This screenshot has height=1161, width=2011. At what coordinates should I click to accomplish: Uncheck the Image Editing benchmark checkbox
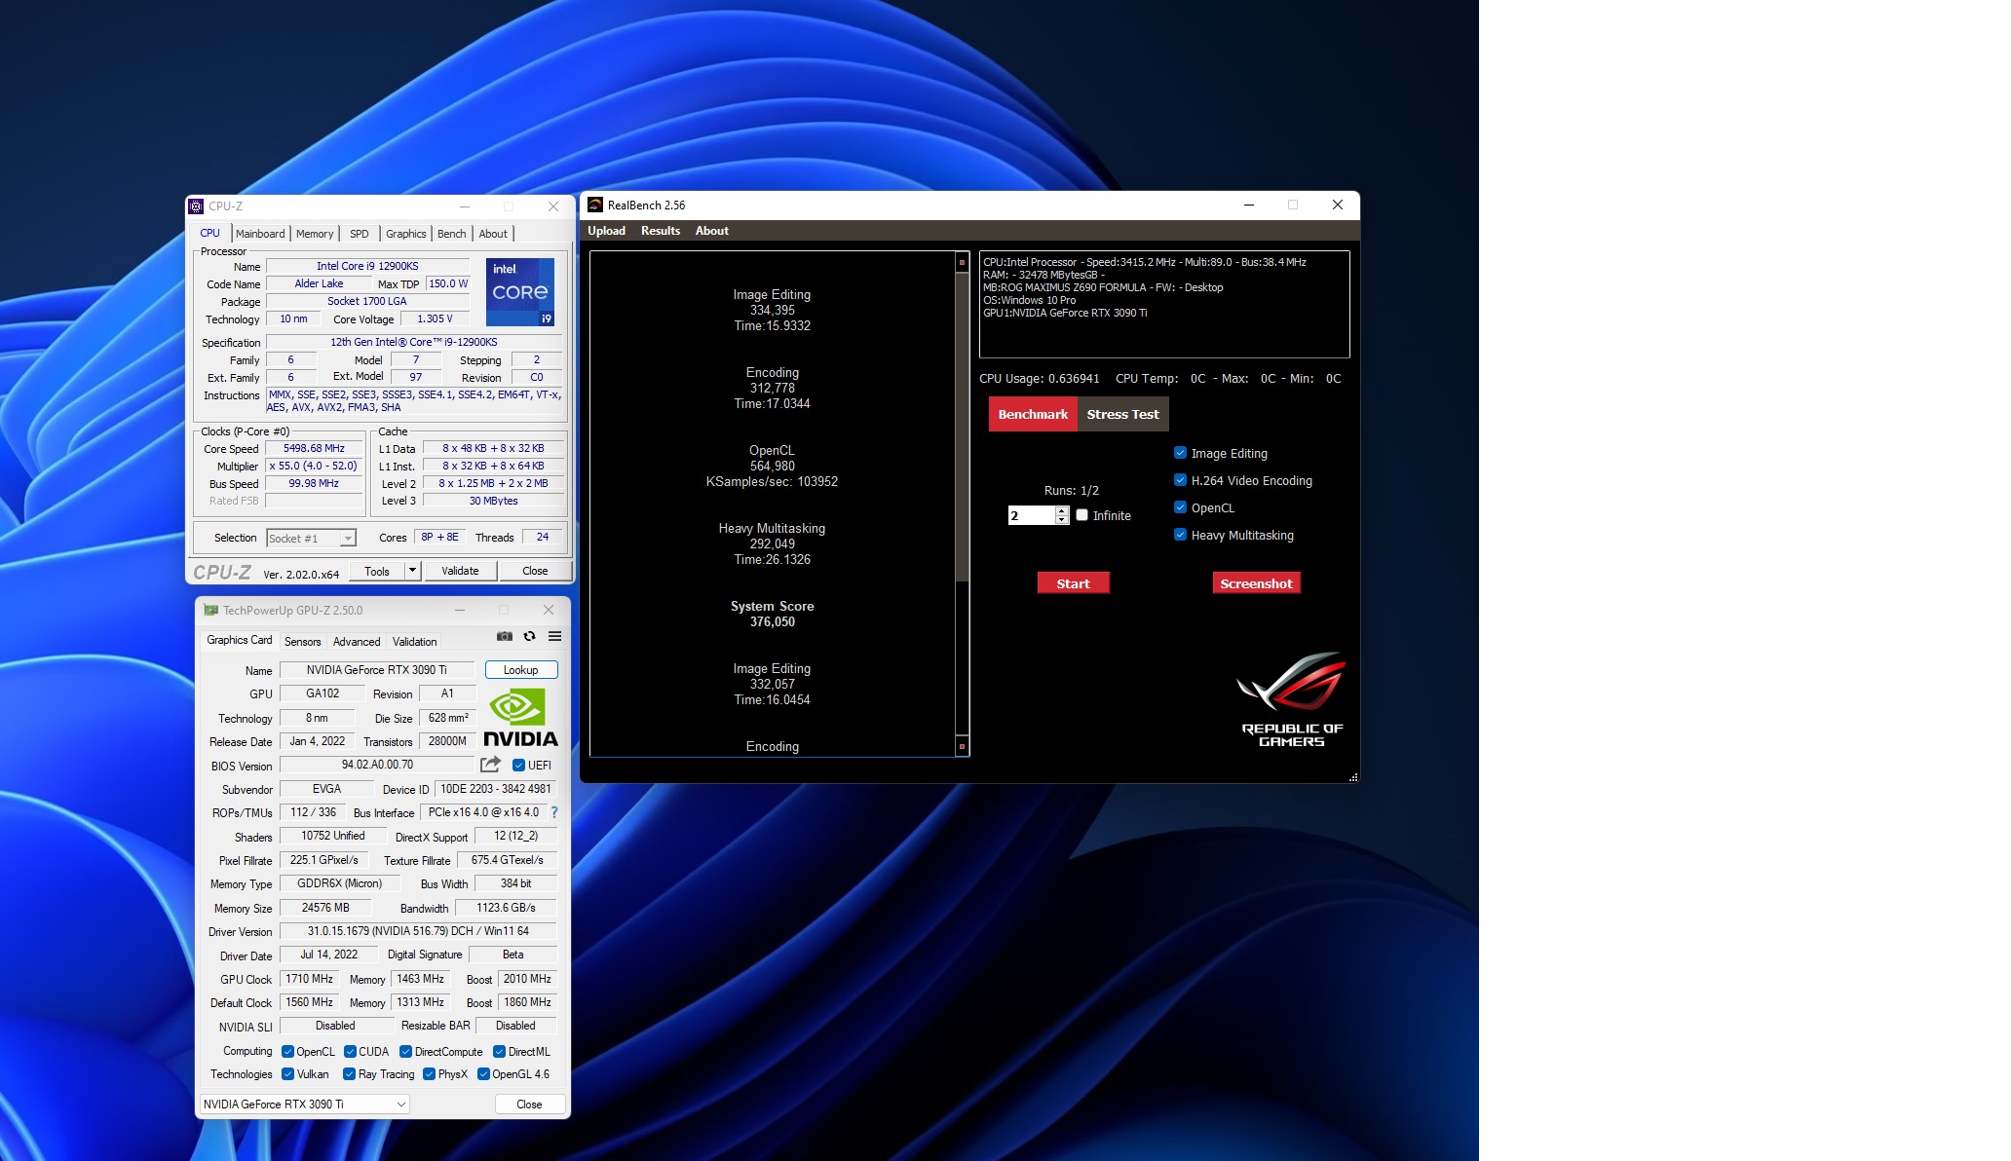pos(1180,453)
